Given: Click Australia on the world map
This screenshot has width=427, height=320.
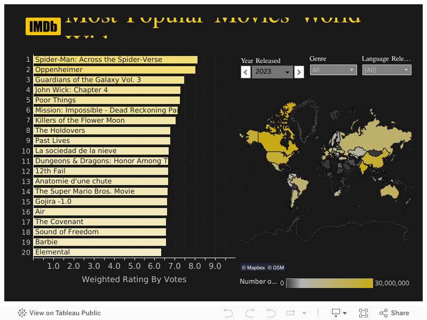Looking at the screenshot, I should coord(390,191).
